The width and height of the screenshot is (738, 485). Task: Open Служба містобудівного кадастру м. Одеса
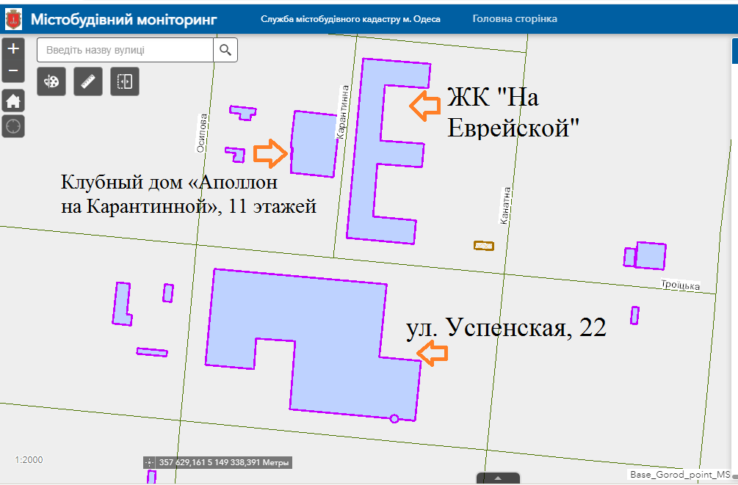point(350,19)
